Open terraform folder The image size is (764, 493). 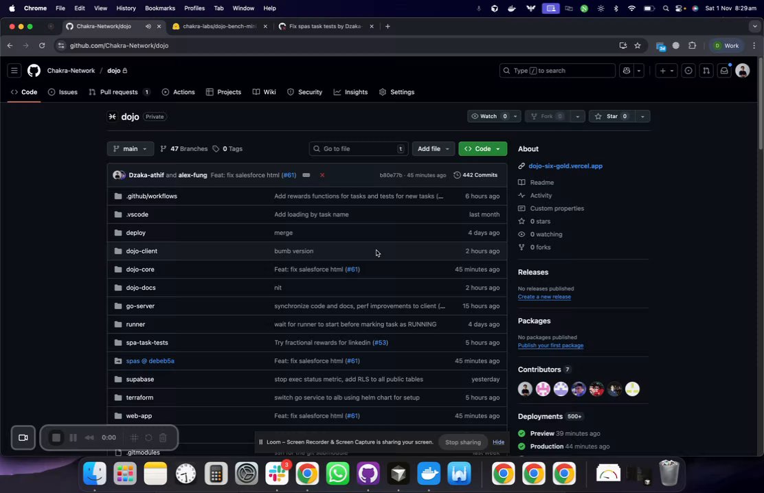(140, 398)
